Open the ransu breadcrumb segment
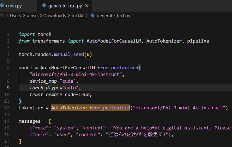The width and height of the screenshot is (232, 147). coord(32,15)
